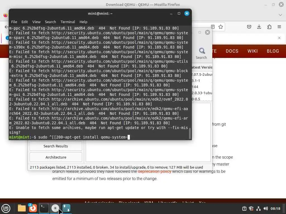
Task: Click the terminal command prompt line
Action: [99, 137]
